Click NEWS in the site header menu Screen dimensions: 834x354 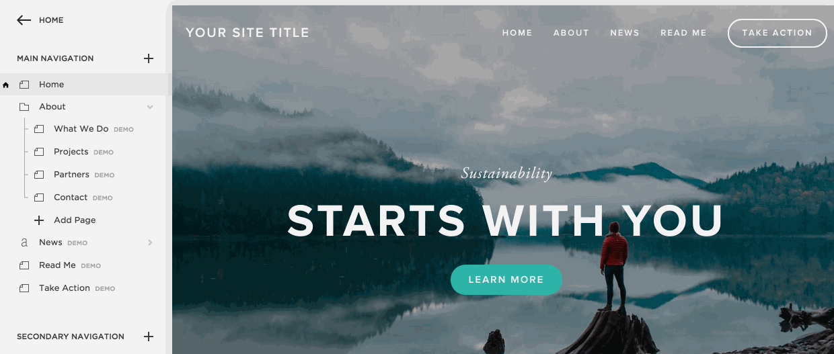[625, 33]
